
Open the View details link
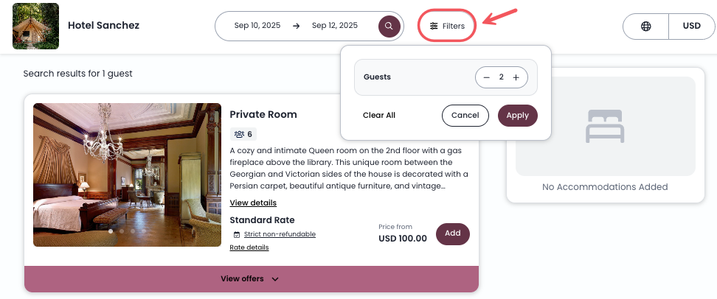click(253, 203)
